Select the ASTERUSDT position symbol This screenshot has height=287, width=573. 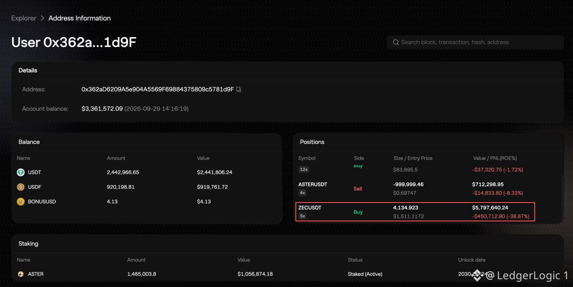click(313, 184)
